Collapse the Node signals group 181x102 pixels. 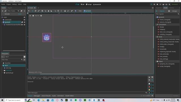click(156, 37)
